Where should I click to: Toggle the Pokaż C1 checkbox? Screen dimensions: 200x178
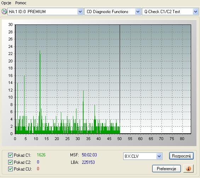click(x=10, y=155)
